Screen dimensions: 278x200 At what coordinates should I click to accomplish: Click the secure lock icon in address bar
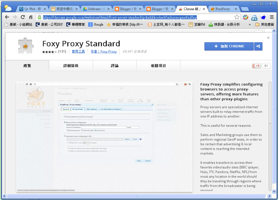click(x=39, y=17)
